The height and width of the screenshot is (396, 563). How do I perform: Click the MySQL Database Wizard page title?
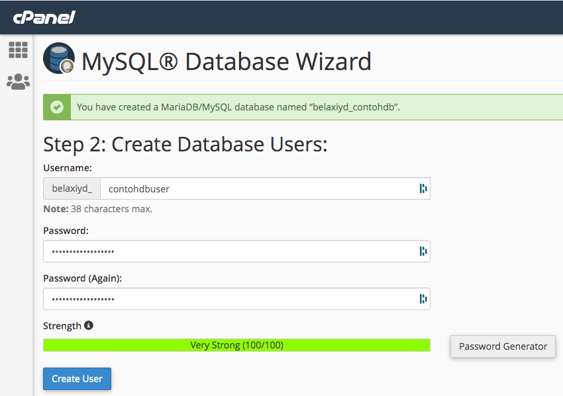(227, 61)
